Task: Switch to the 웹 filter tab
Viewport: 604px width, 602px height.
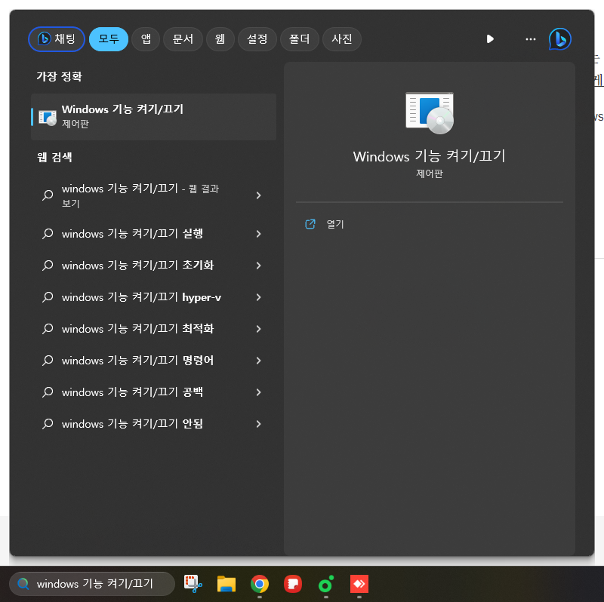Action: (x=220, y=39)
